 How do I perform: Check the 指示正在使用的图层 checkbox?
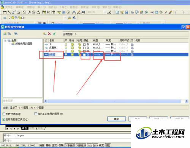pos(36,114)
